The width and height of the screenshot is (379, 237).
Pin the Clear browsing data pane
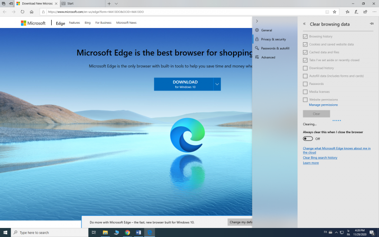[371, 23]
